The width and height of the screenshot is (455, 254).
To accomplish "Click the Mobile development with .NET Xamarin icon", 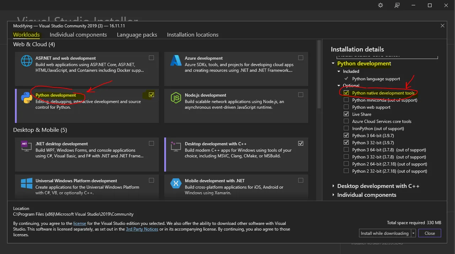I will pyautogui.click(x=176, y=183).
